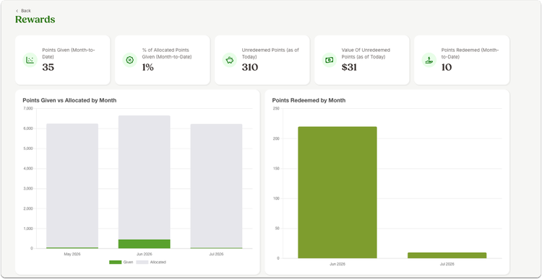Click the Back link at top left

click(x=23, y=11)
